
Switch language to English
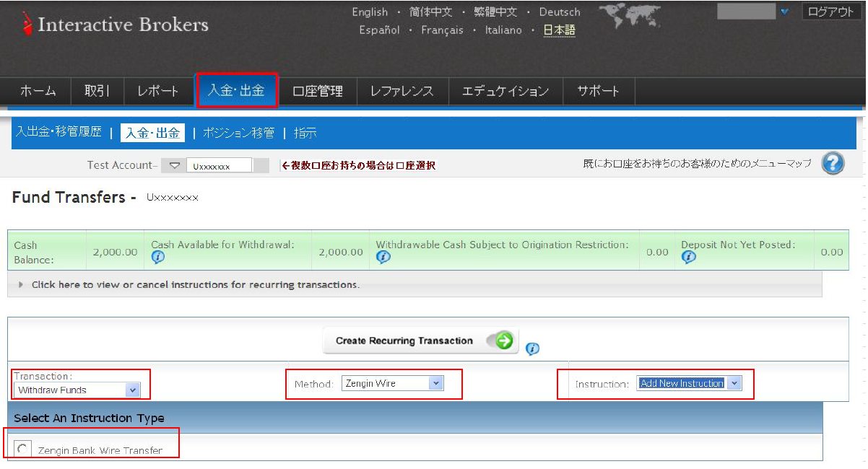[x=370, y=12]
